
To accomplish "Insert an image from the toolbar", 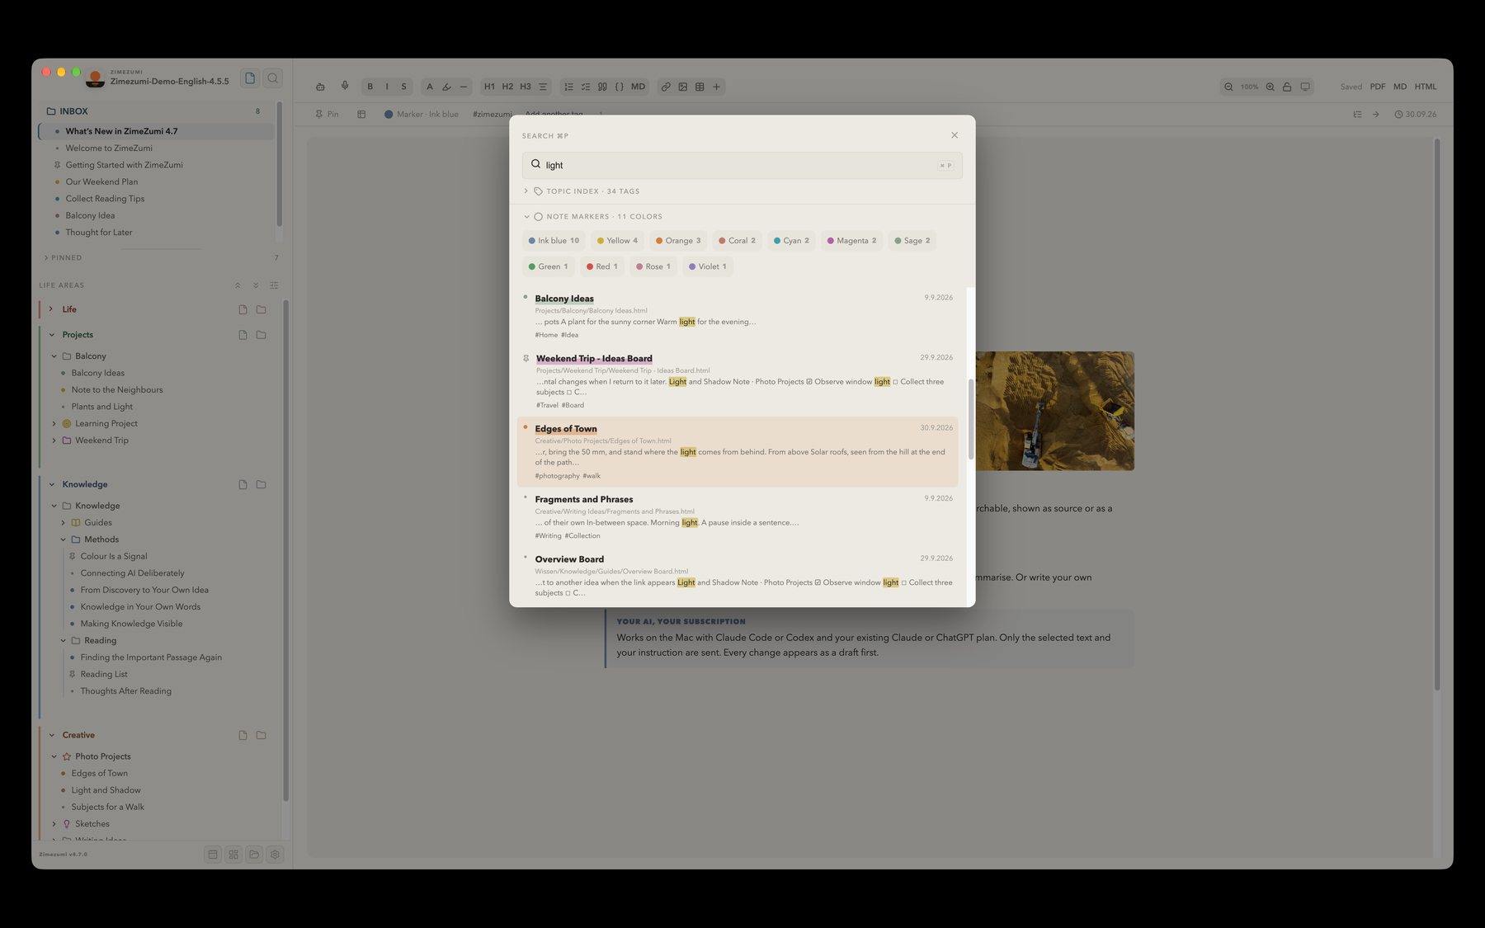I will click(683, 87).
